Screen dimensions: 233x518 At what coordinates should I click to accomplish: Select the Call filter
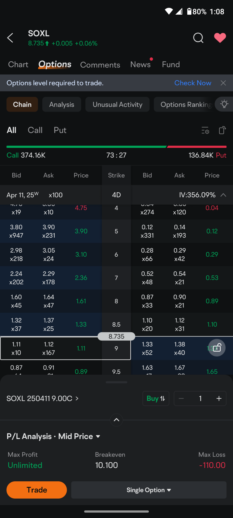click(x=35, y=130)
